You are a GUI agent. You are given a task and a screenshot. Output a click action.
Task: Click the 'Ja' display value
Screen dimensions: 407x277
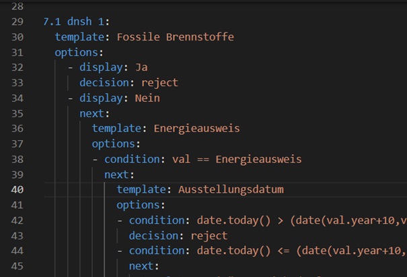coord(141,67)
